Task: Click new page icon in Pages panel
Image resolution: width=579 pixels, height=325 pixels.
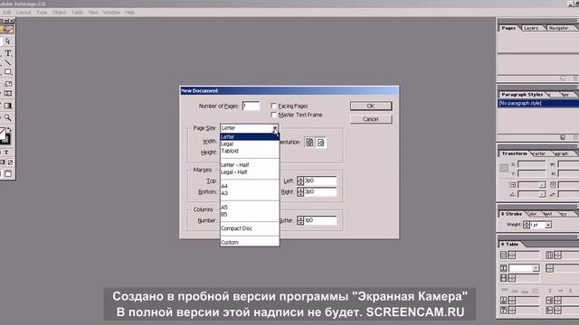Action: pos(563,79)
